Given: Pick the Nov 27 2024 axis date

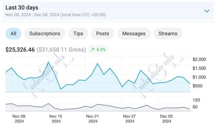Looking at the screenshot, I should click(x=129, y=118).
